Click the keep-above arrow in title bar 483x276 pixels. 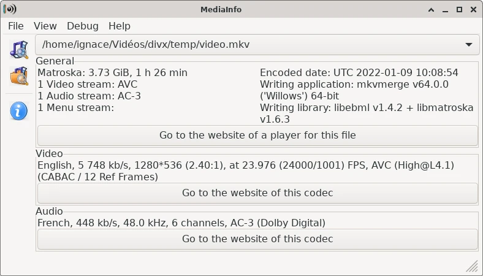432,10
